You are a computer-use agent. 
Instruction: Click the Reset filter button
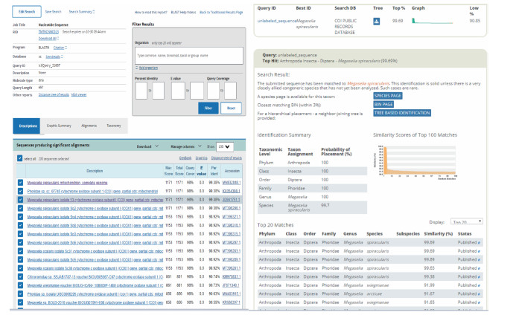click(x=232, y=108)
